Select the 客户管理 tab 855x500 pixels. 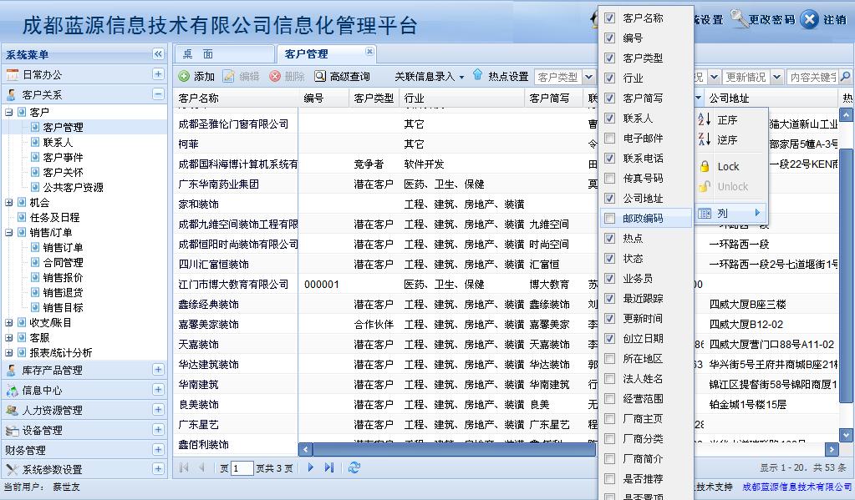click(x=326, y=54)
